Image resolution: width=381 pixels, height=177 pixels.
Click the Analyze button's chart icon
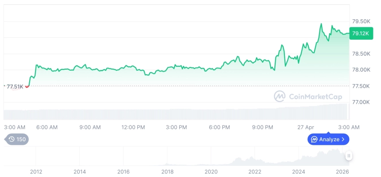pyautogui.click(x=314, y=139)
